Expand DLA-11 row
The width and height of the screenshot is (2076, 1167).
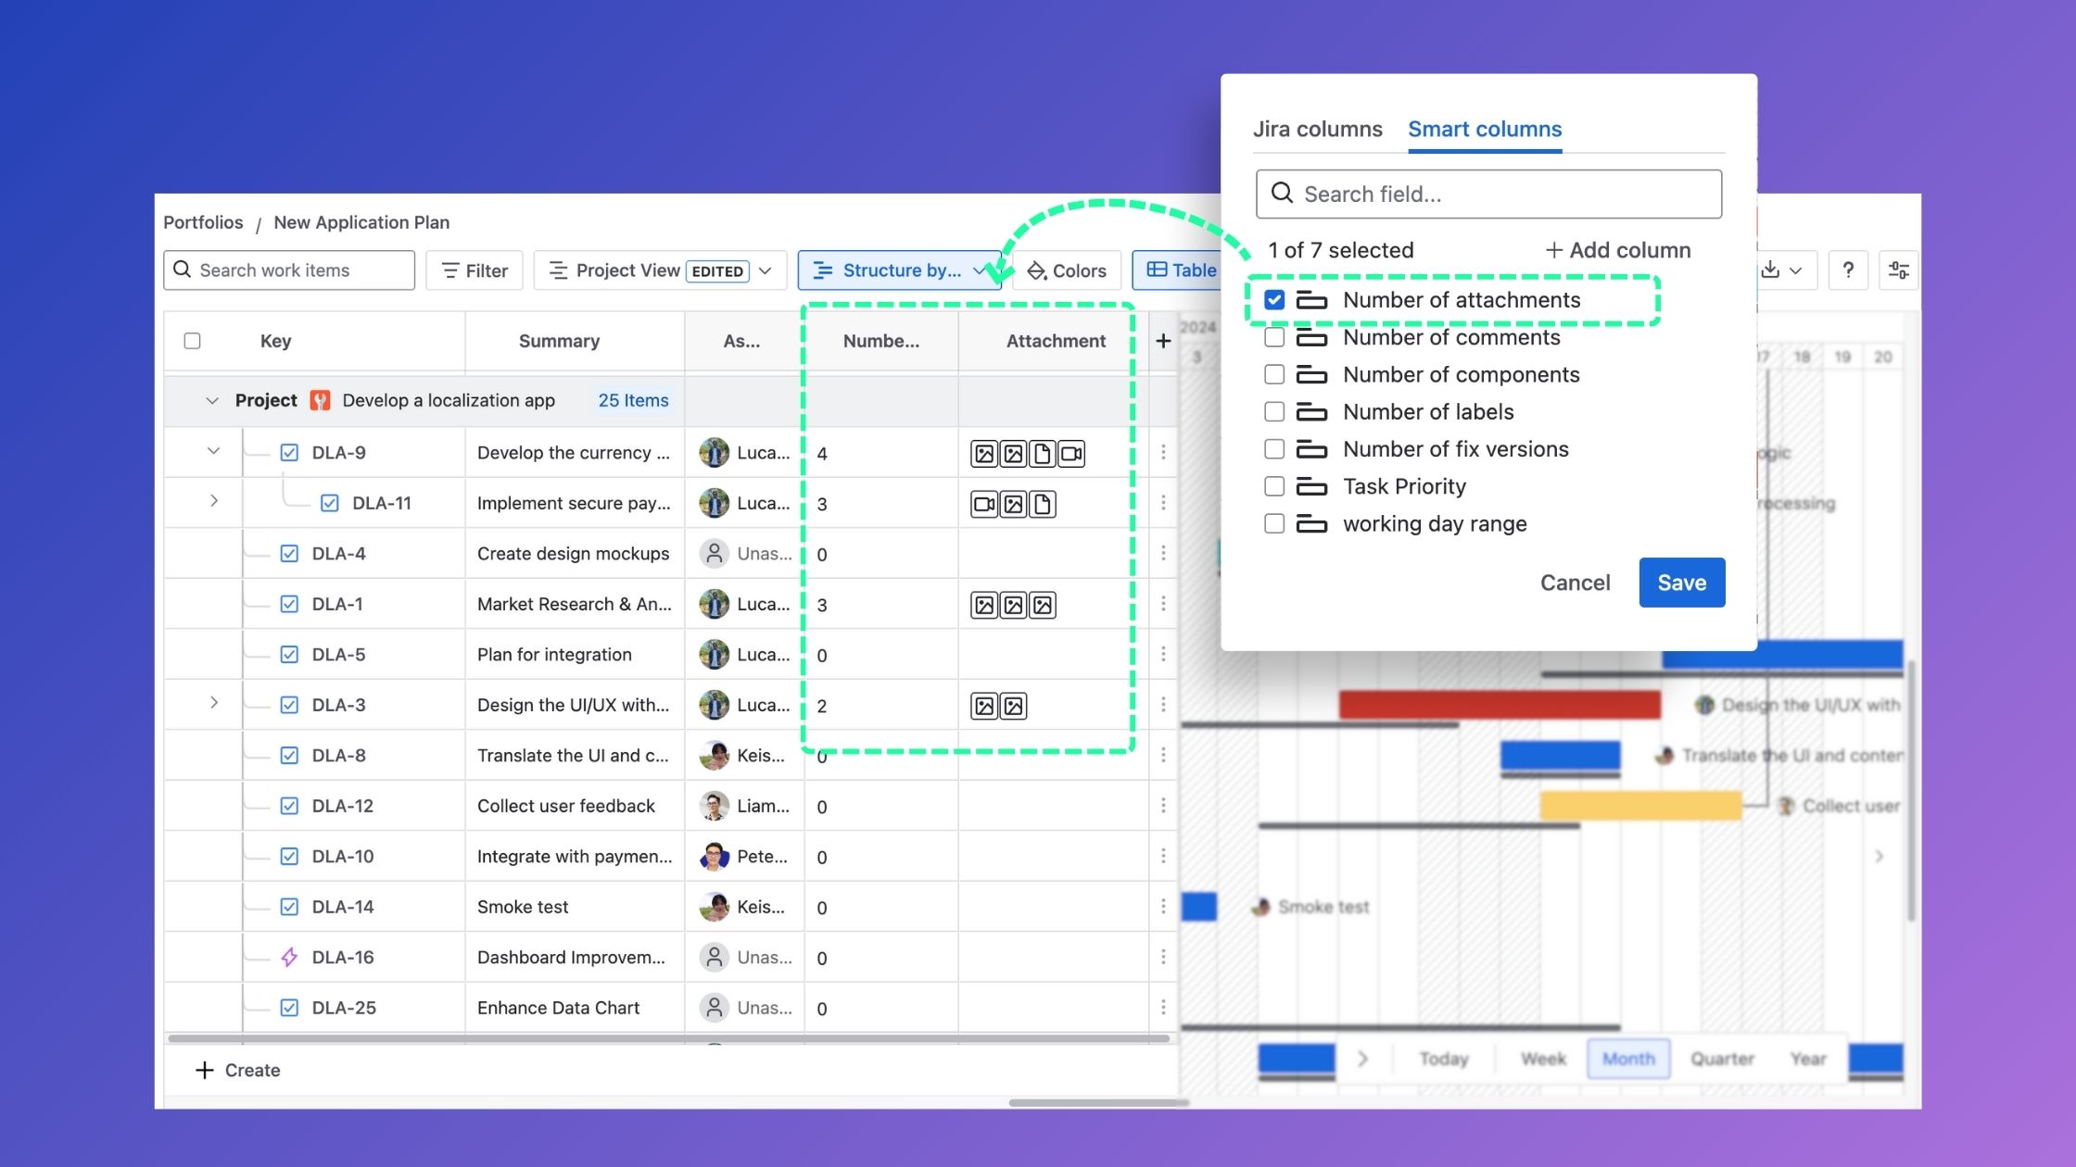pos(214,500)
